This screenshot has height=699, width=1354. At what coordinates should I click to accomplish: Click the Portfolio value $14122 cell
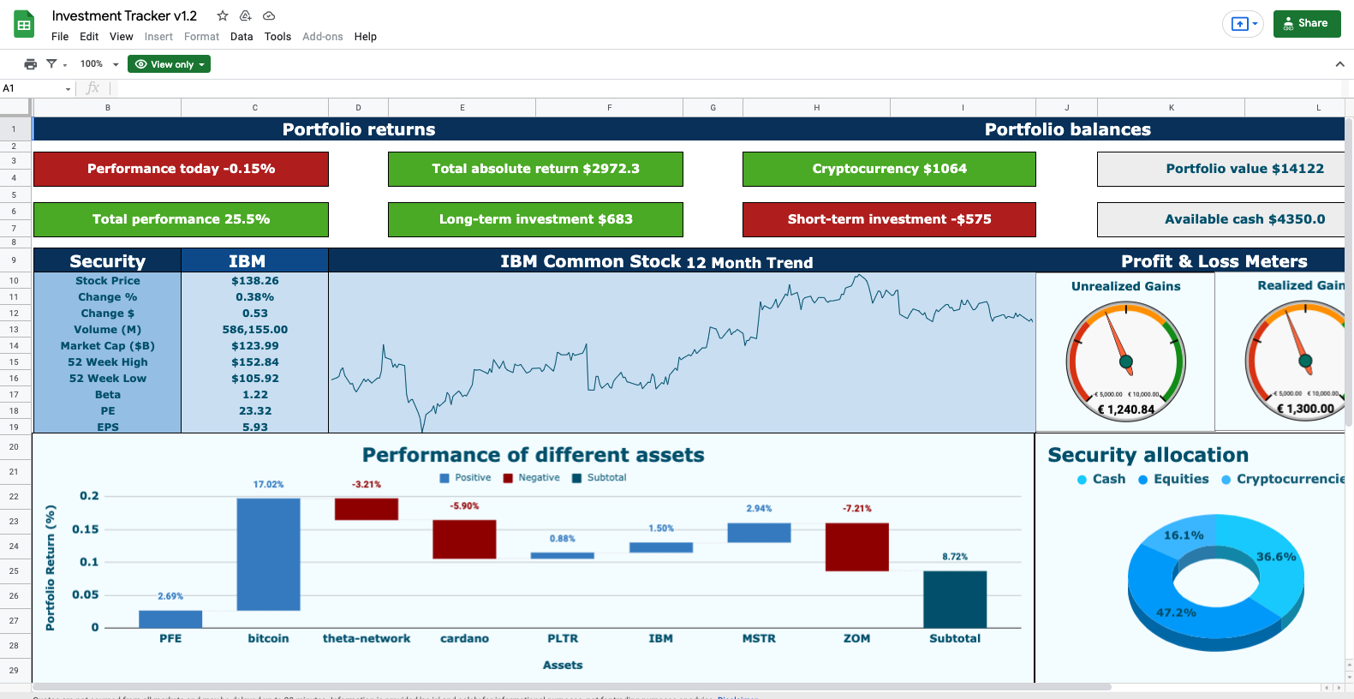pyautogui.click(x=1221, y=169)
